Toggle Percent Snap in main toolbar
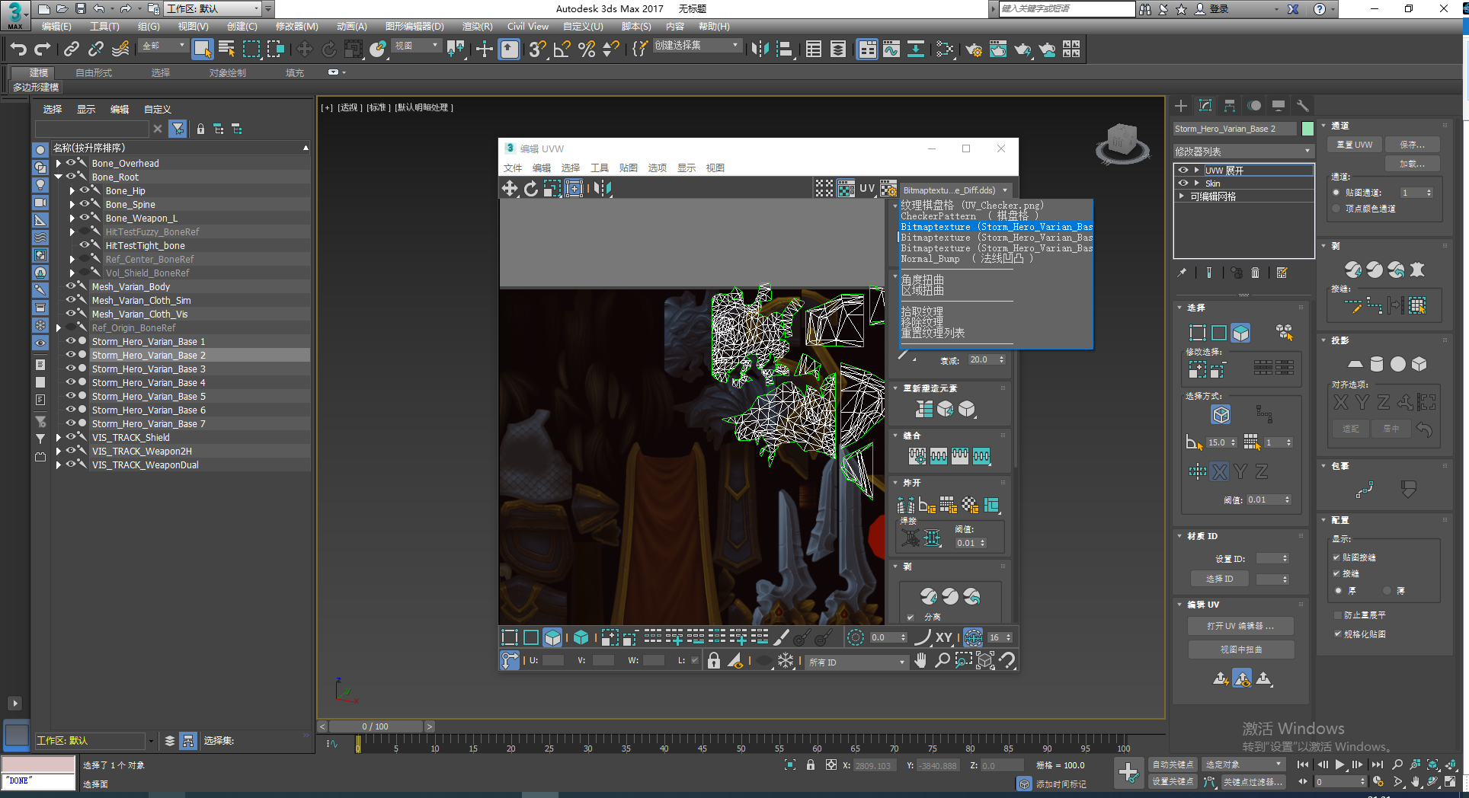 tap(587, 49)
